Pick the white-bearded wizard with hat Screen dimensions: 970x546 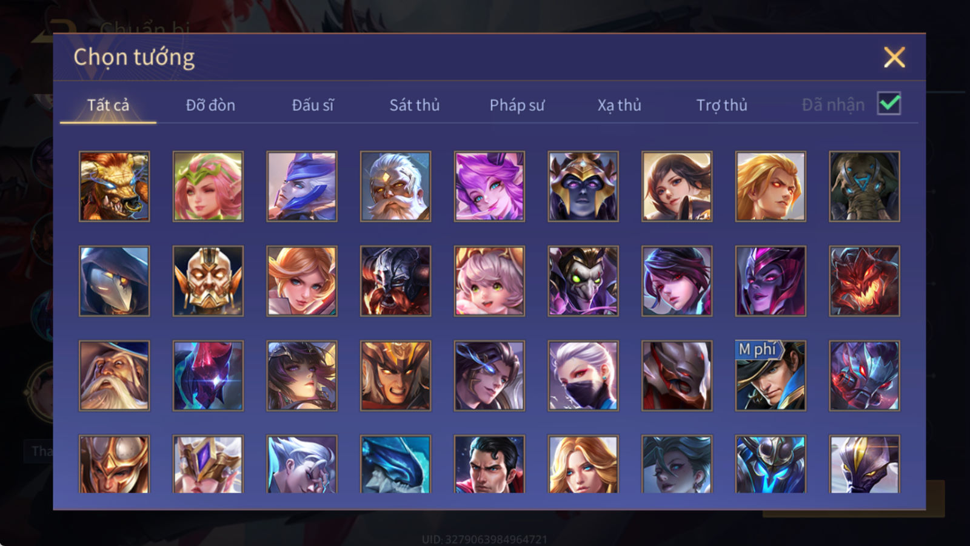(x=114, y=376)
